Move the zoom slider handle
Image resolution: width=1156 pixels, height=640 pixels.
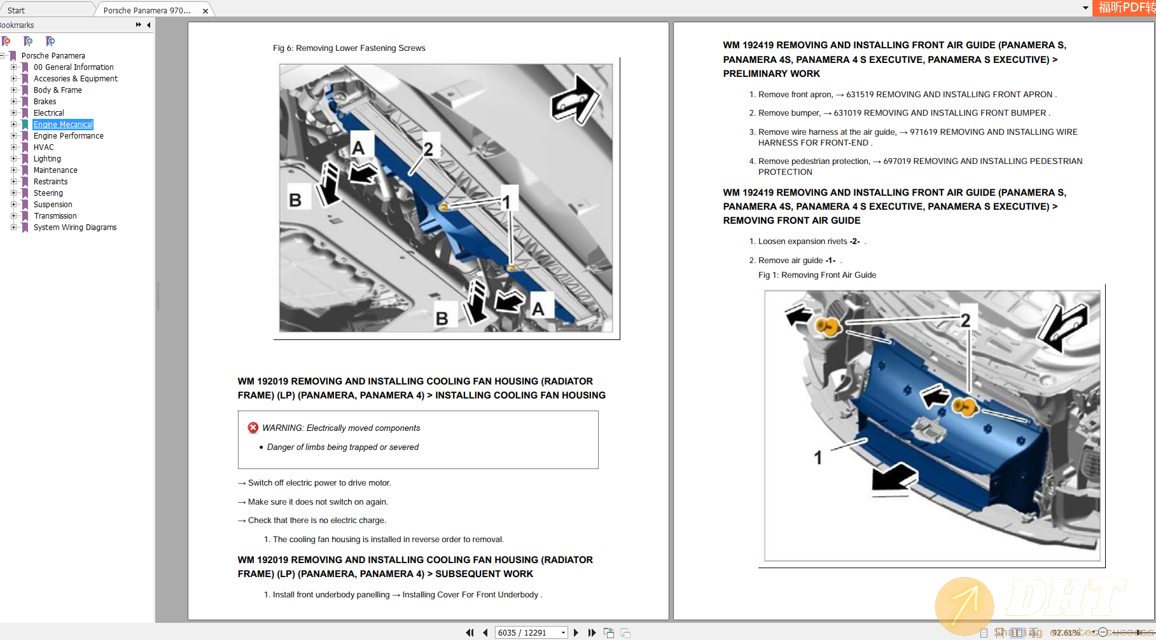click(x=1138, y=632)
